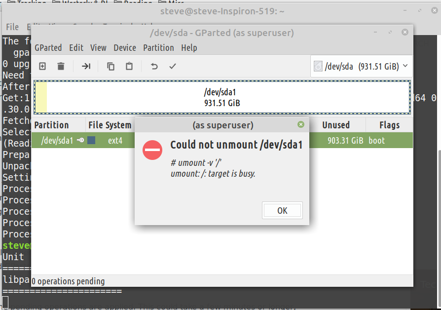The width and height of the screenshot is (441, 310).
Task: Open the terminal File menu
Action: (12, 27)
